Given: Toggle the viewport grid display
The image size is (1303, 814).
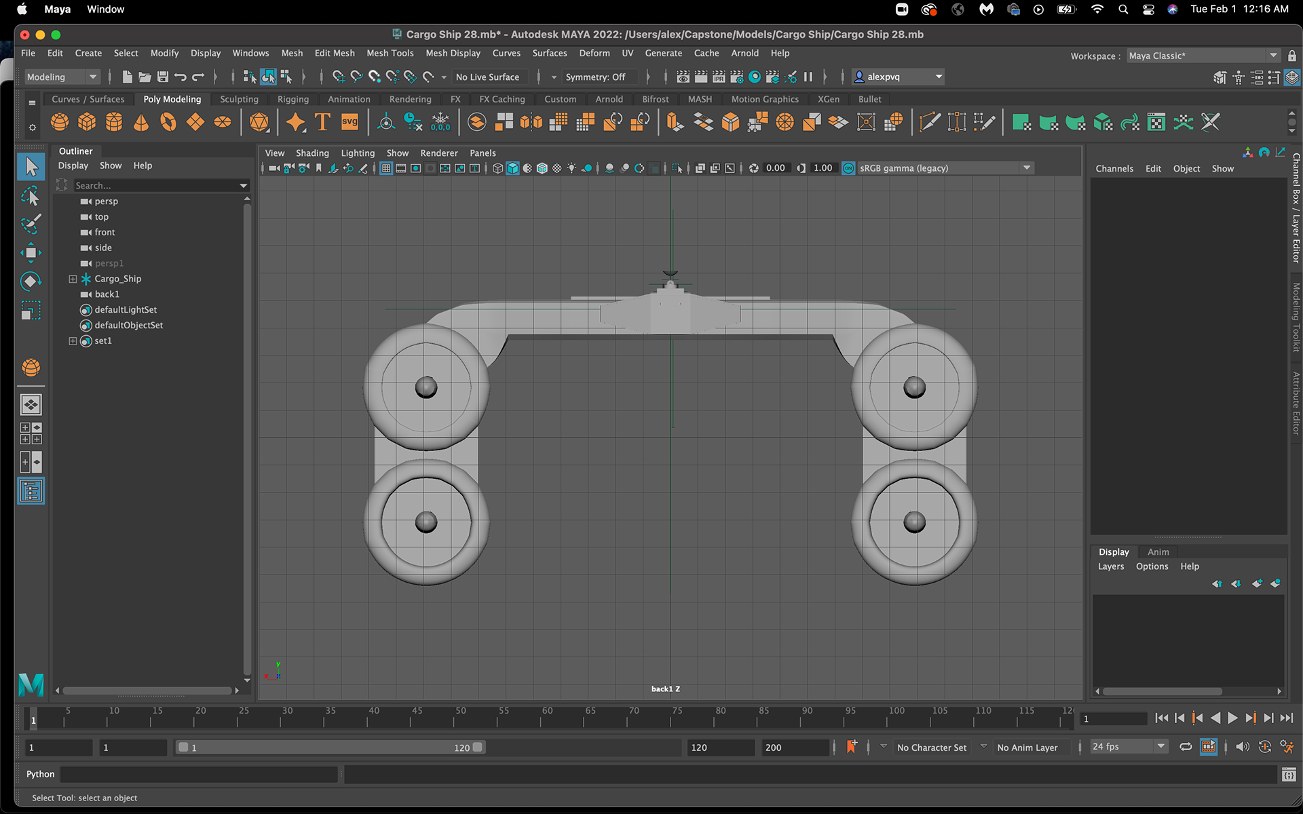Looking at the screenshot, I should click(385, 168).
